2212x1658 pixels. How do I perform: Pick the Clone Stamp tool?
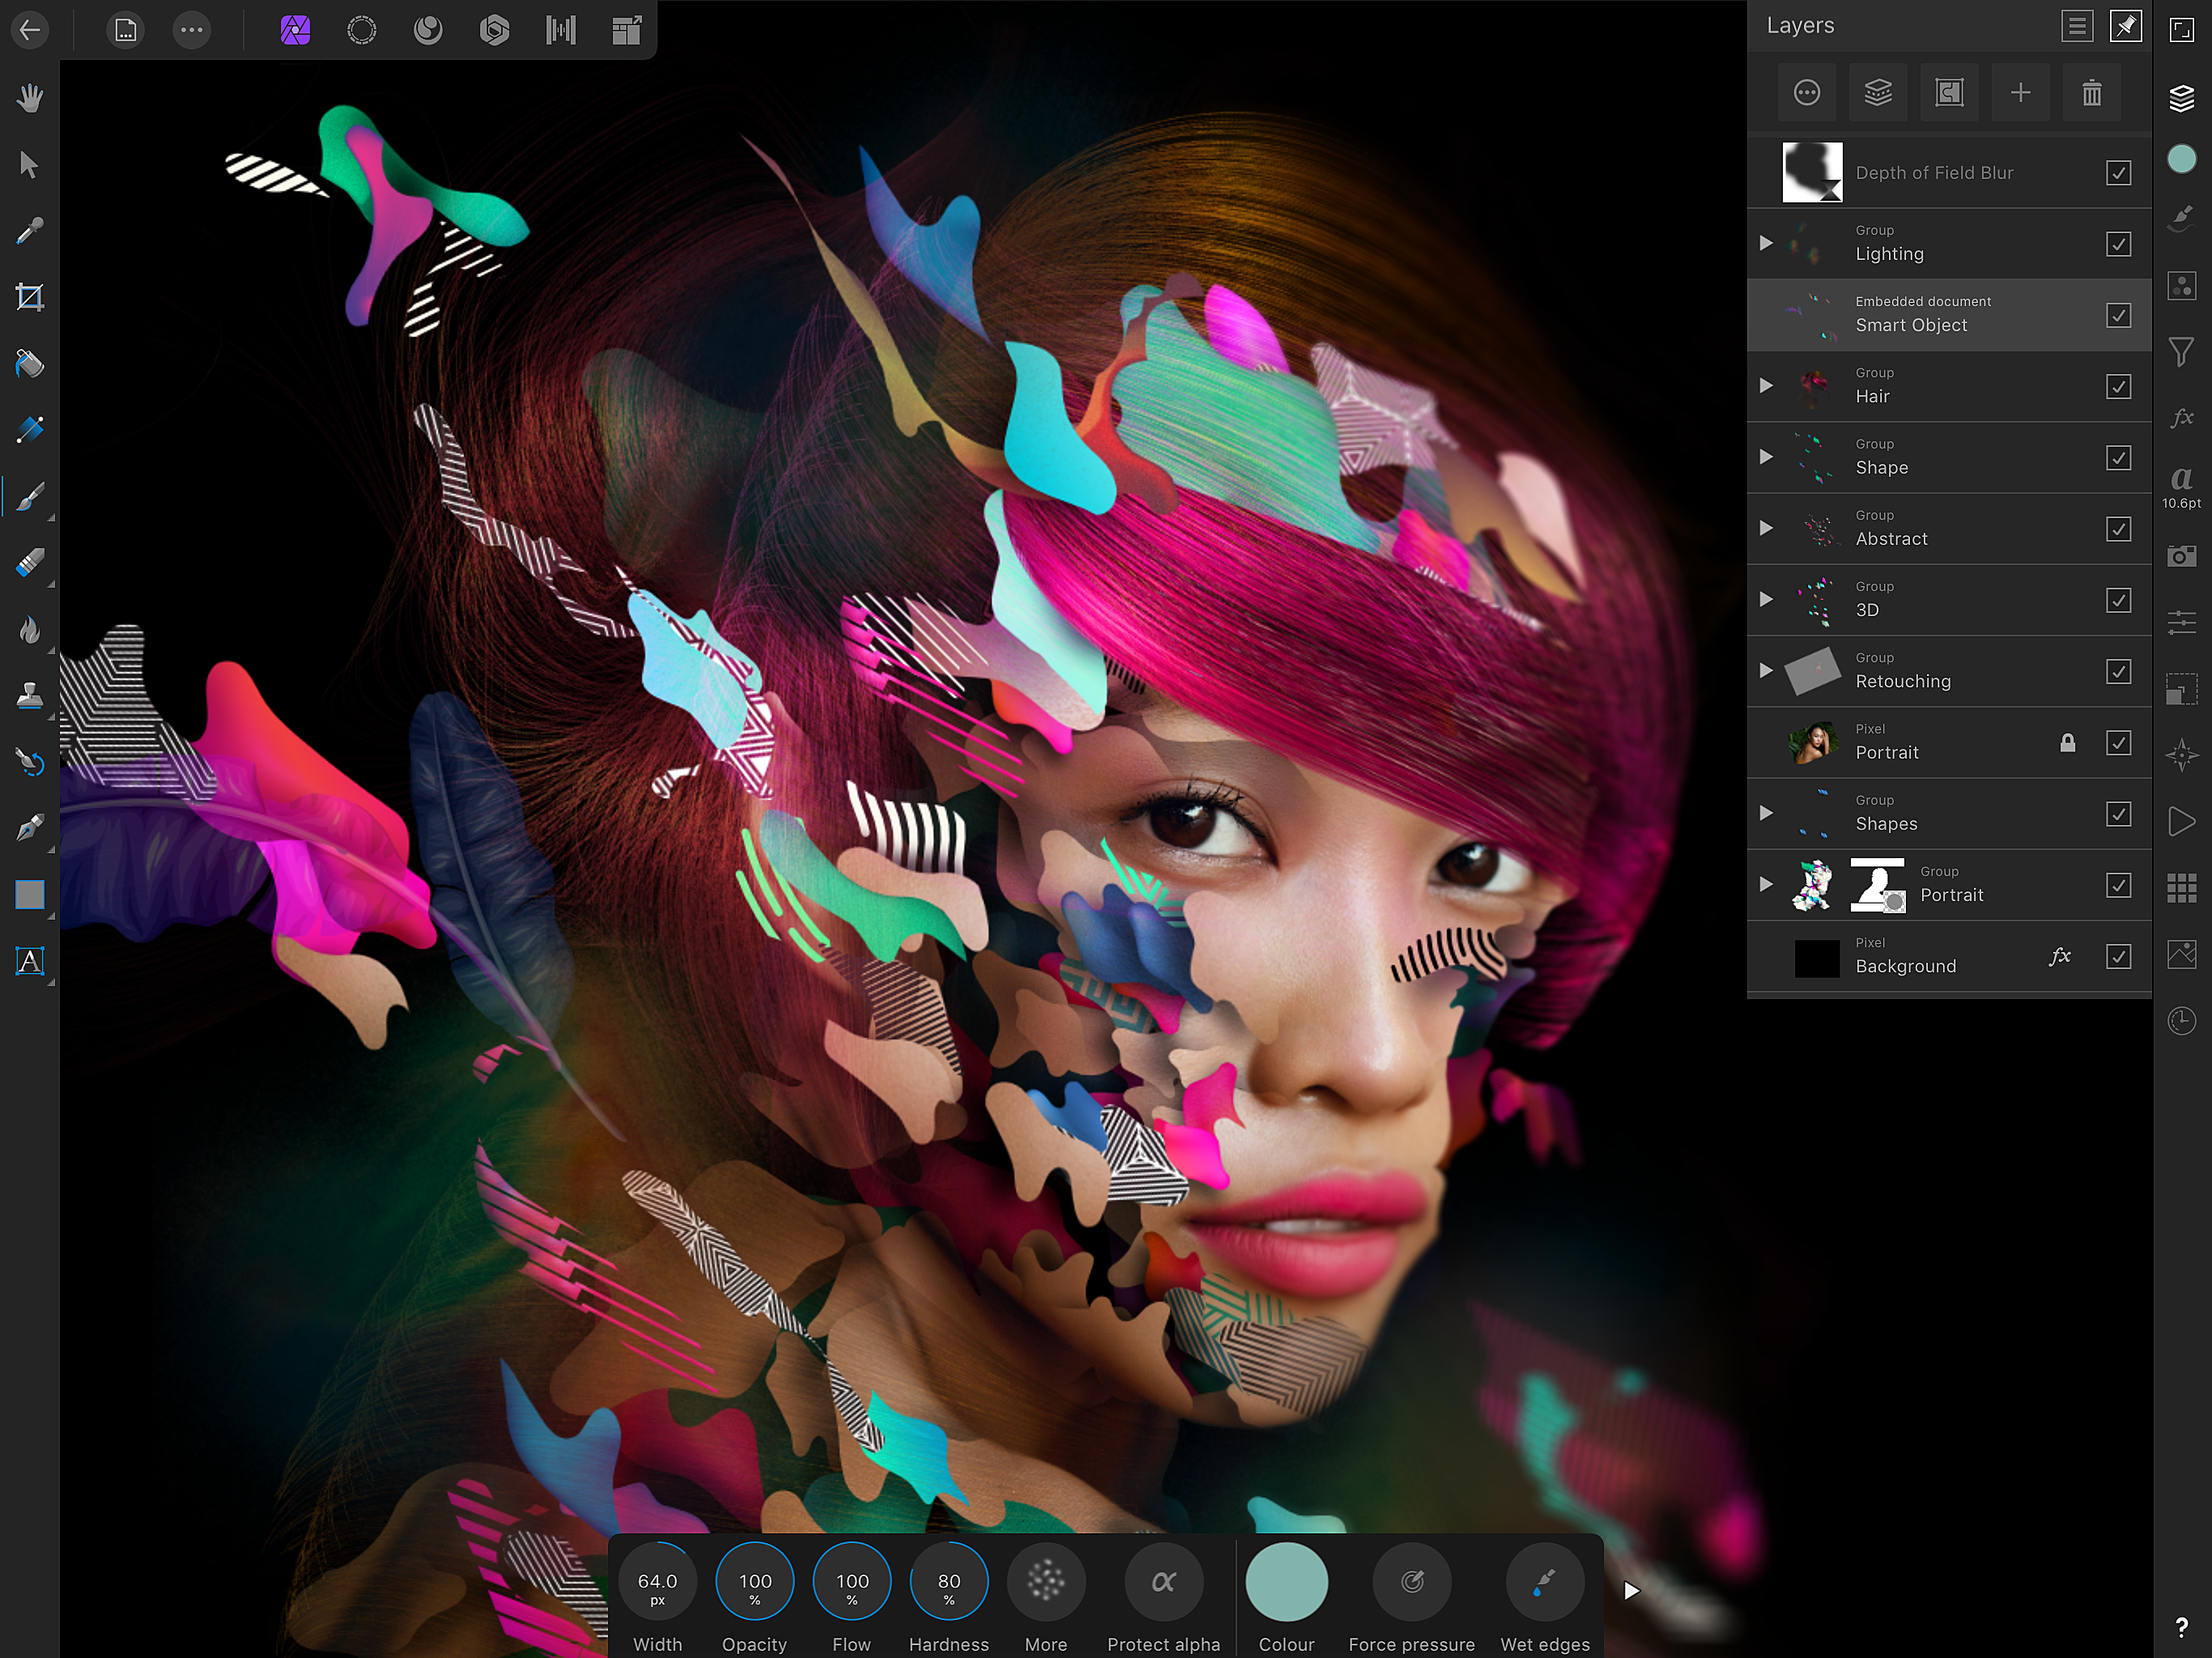coord(30,695)
